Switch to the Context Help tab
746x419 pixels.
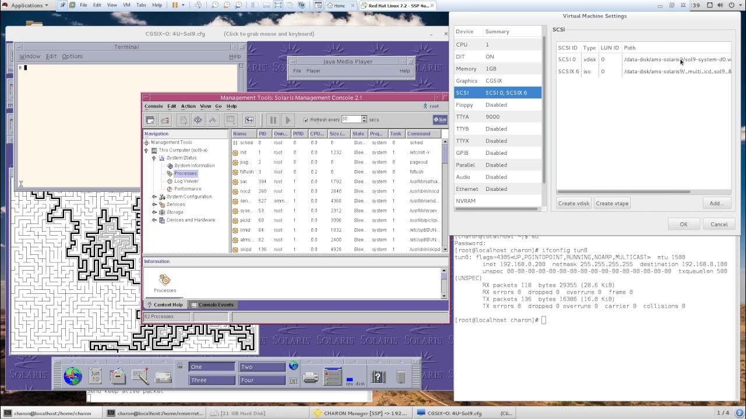tap(165, 305)
